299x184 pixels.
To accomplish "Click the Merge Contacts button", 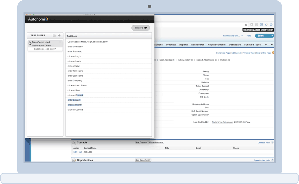I will (x=156, y=142).
